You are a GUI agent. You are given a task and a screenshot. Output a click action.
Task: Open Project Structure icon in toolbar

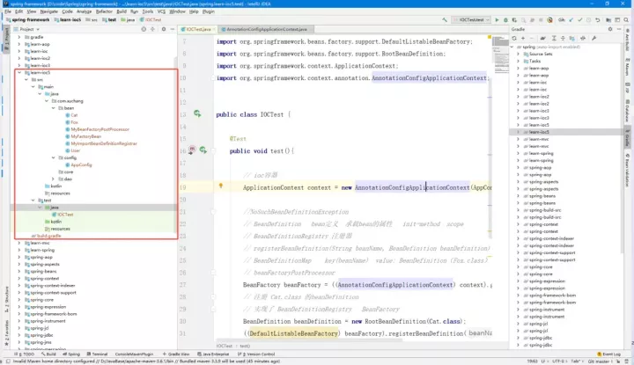tap(608, 19)
